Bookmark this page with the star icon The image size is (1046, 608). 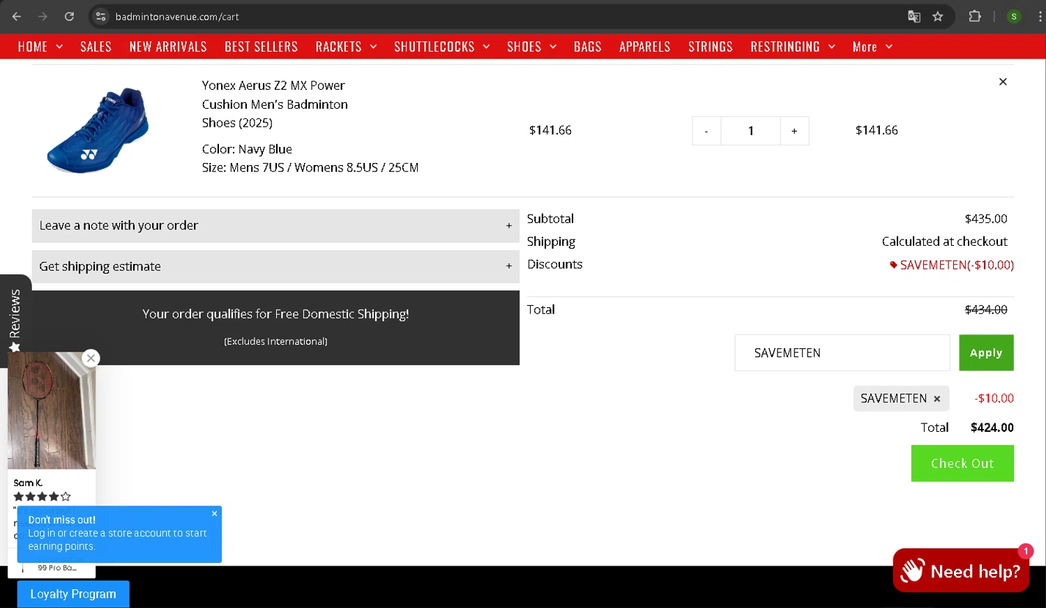tap(938, 17)
